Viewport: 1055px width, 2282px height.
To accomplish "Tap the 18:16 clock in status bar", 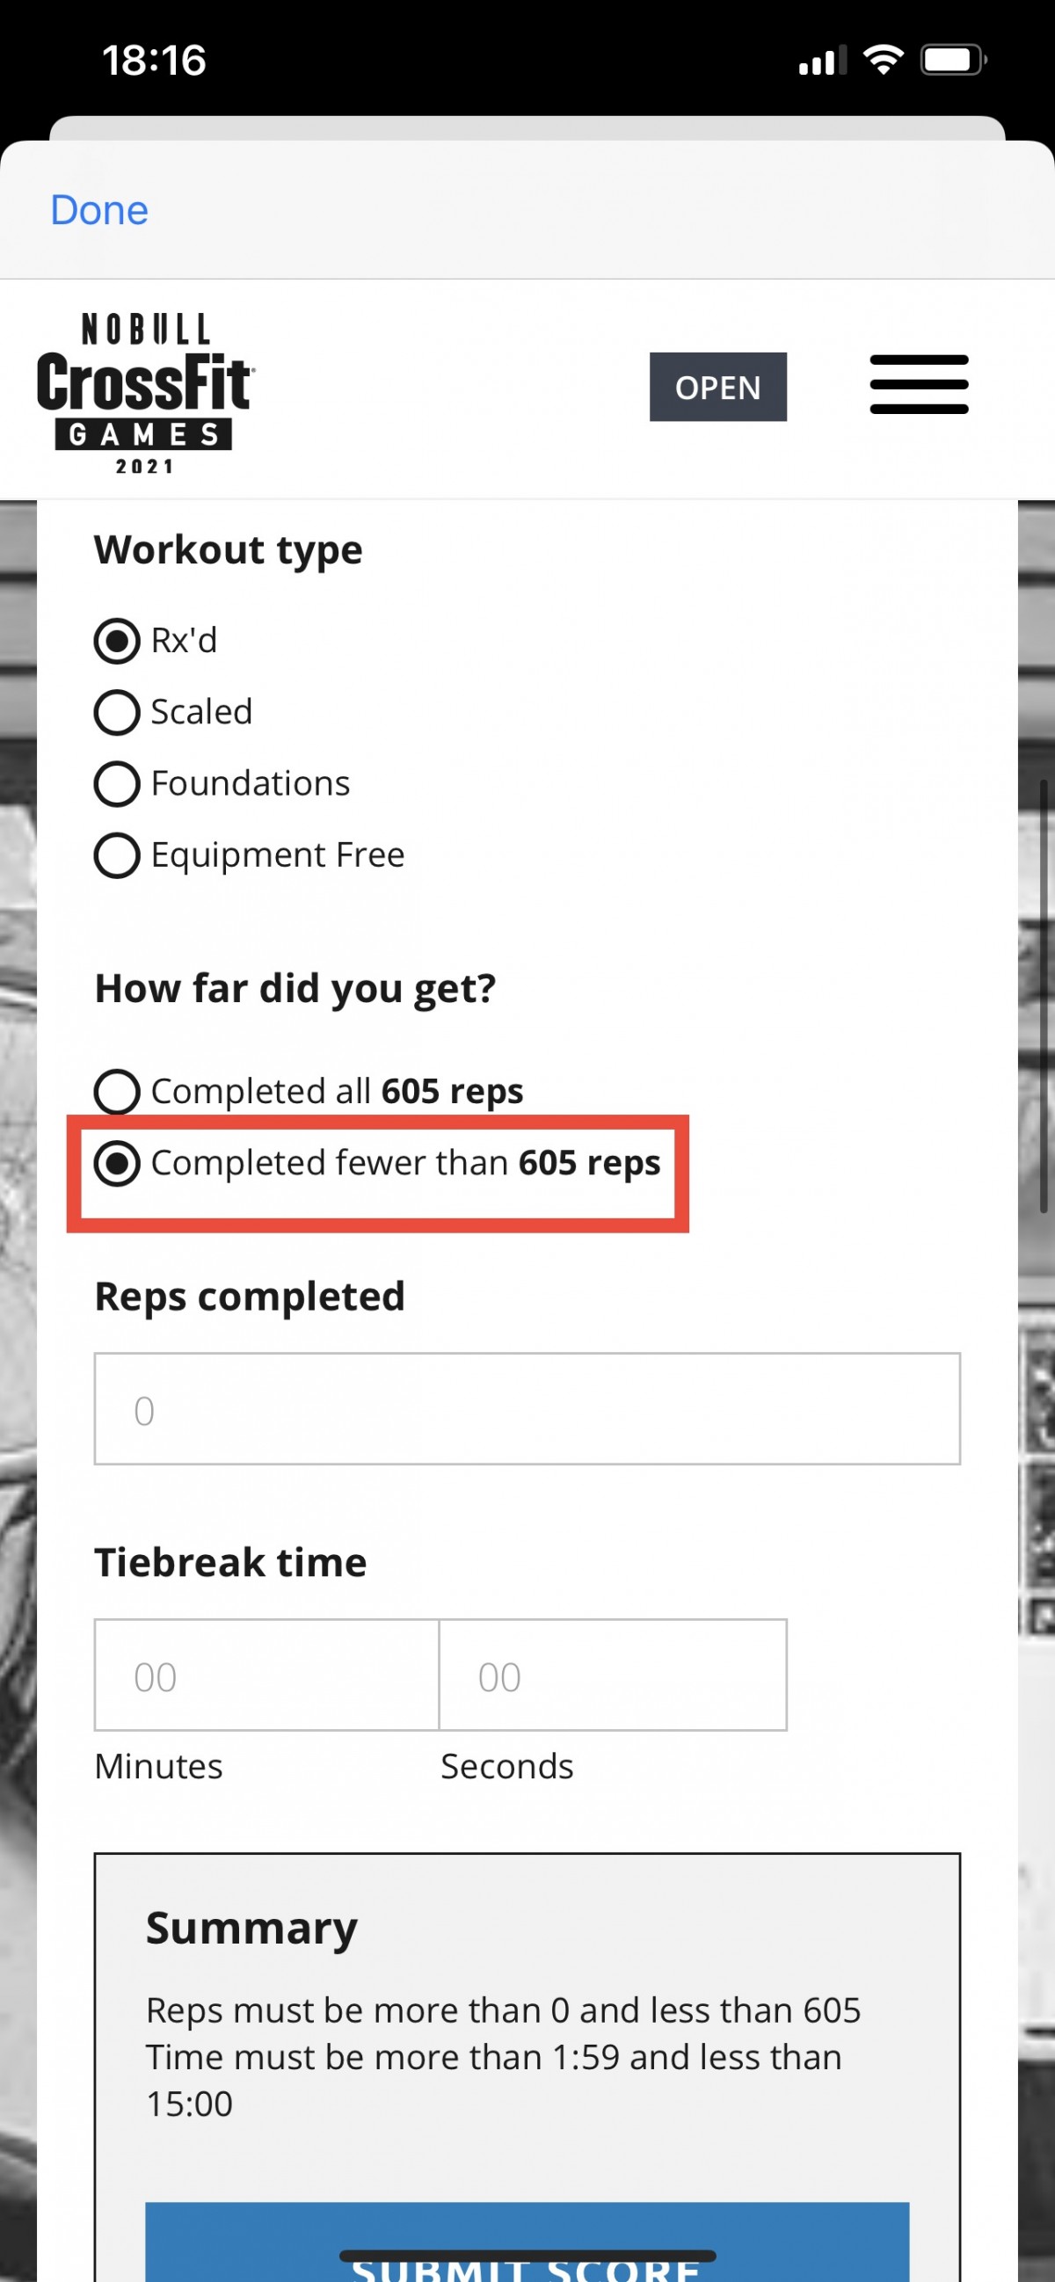I will pos(154,61).
